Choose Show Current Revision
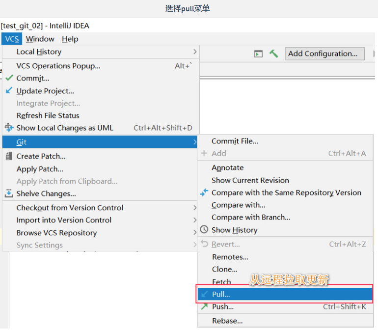Viewport: 378px width, 330px height. (x=285, y=180)
